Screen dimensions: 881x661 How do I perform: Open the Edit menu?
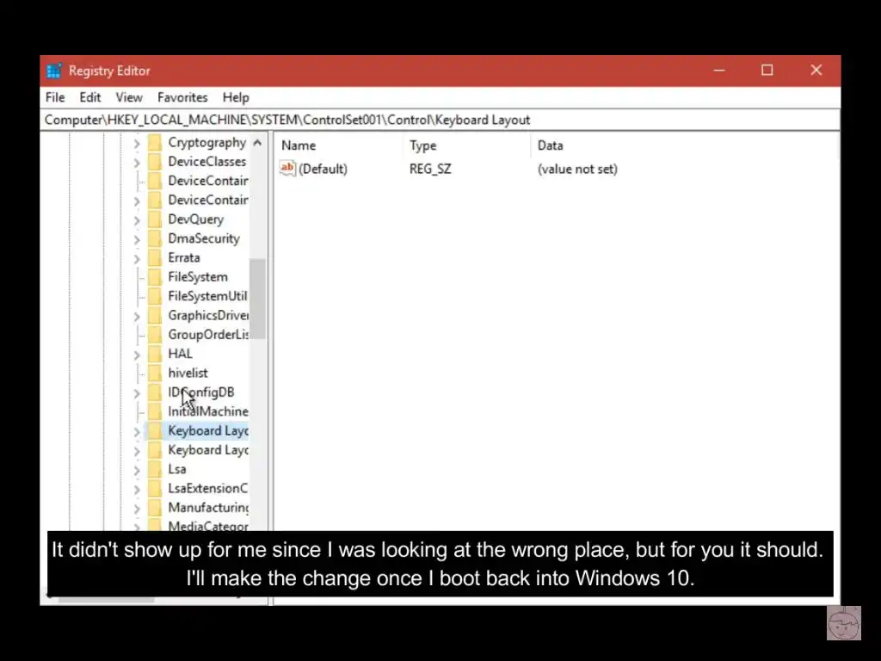pos(89,97)
